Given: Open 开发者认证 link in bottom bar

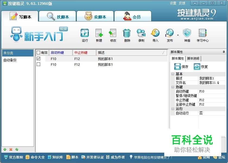Looking at the screenshot, I should 93,157.
